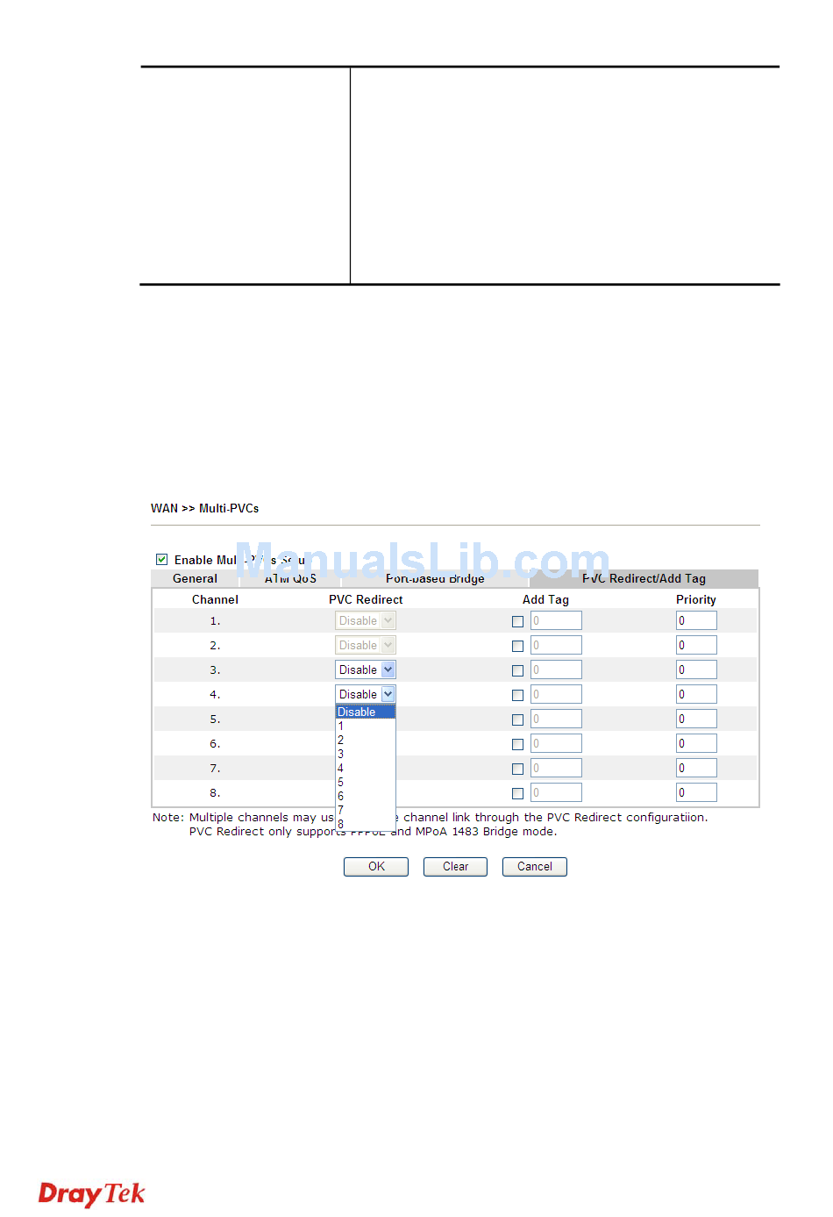Choose option 5 in the dropdown list

366,782
